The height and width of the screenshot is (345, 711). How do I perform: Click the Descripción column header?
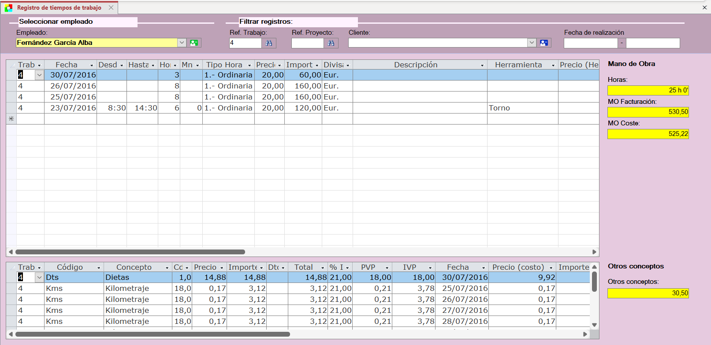click(x=415, y=65)
